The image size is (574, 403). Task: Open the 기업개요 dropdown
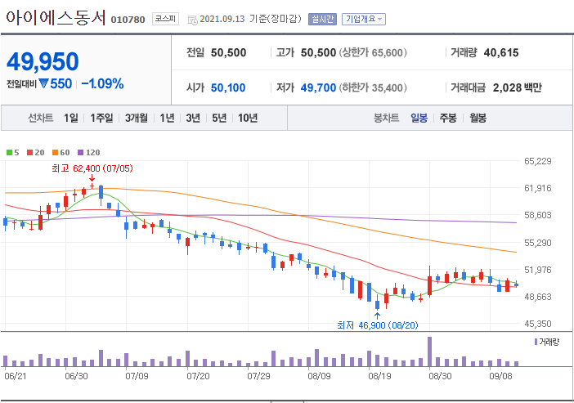click(364, 19)
